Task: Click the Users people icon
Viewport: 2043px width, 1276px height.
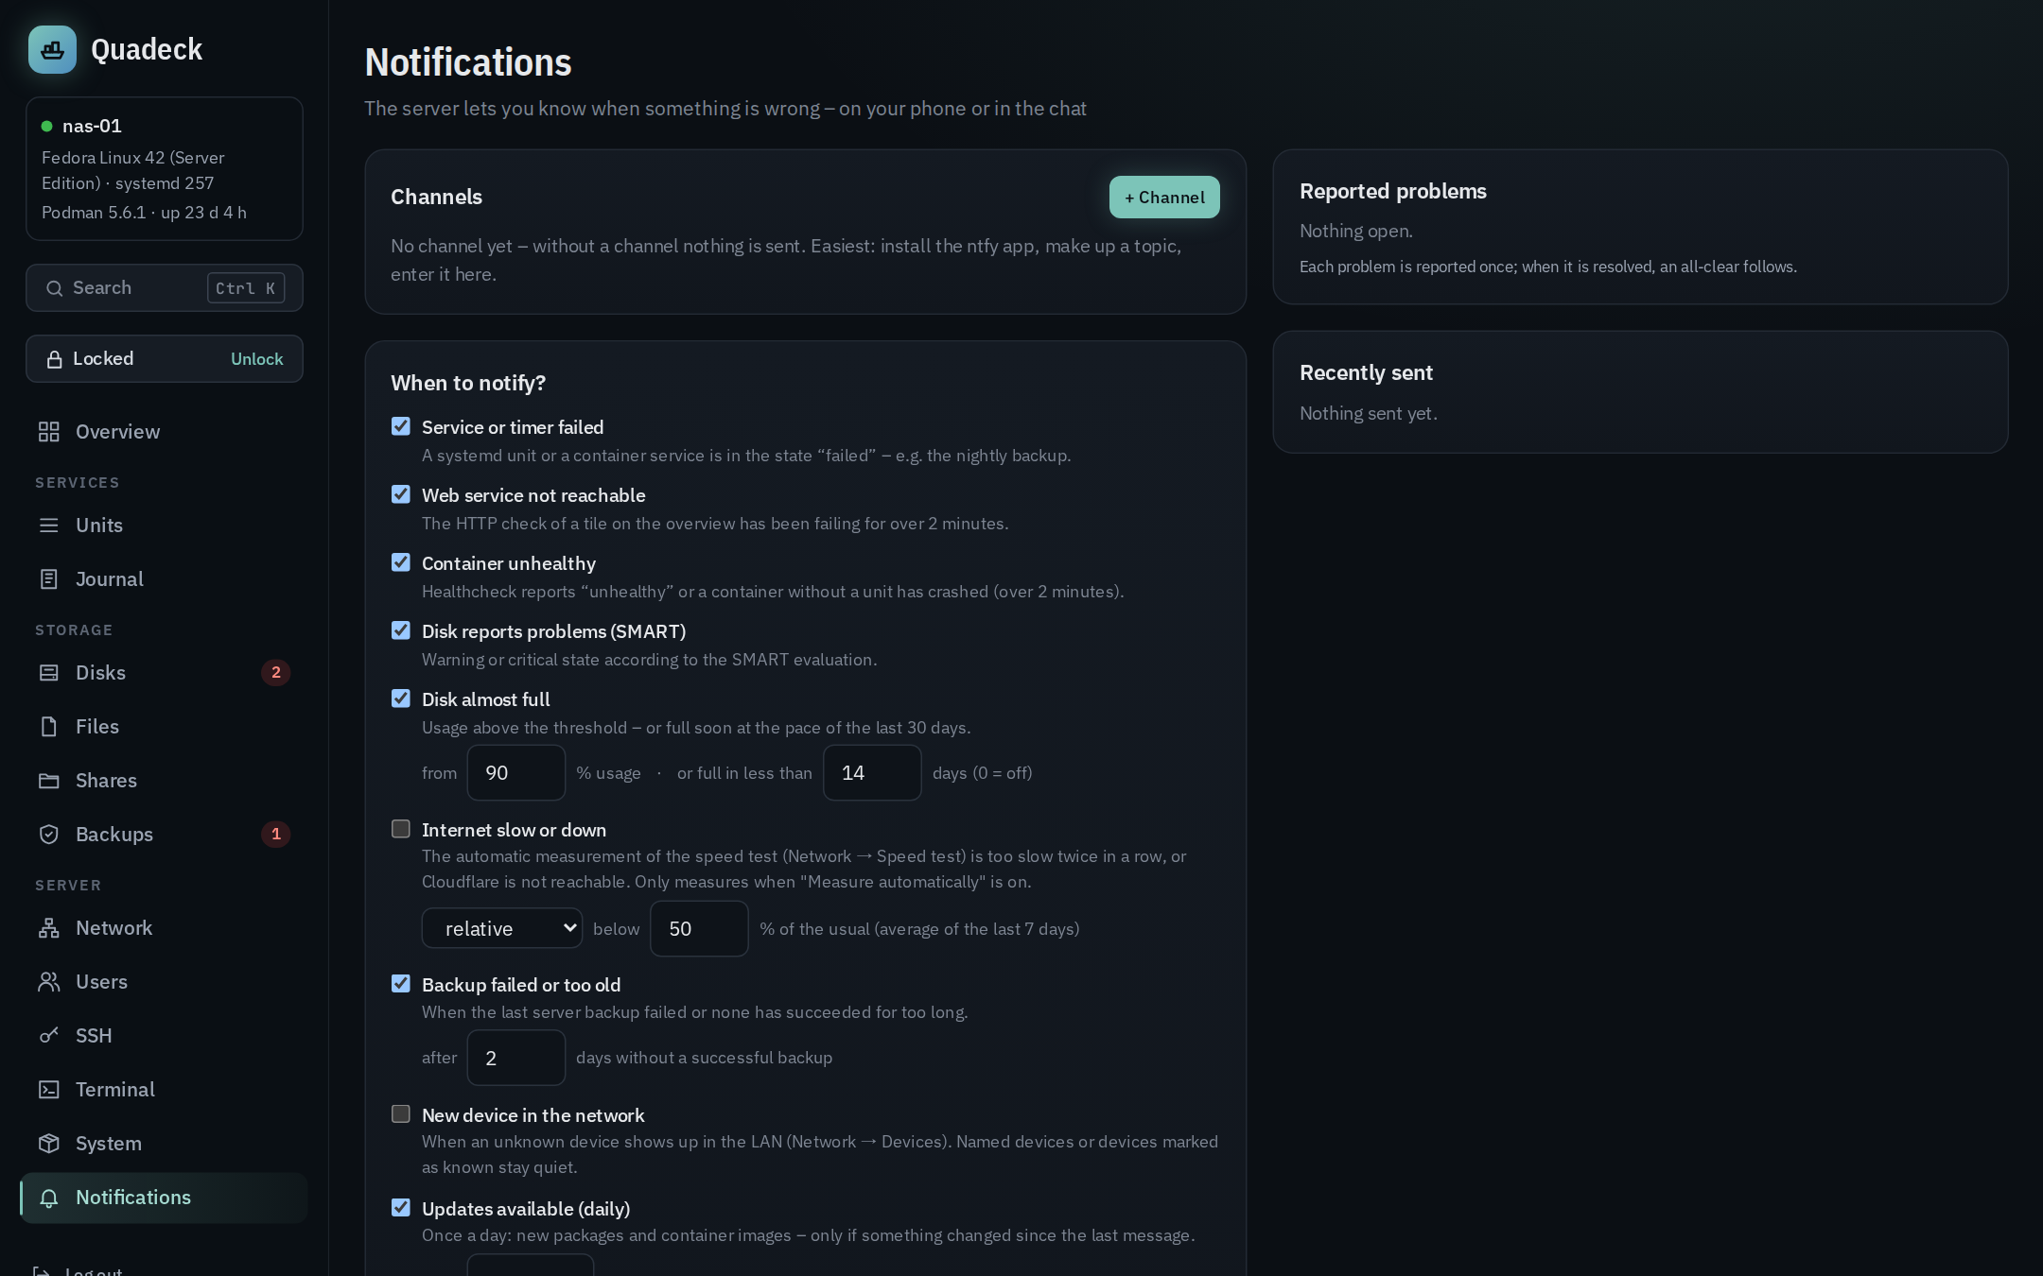Action: tap(49, 982)
